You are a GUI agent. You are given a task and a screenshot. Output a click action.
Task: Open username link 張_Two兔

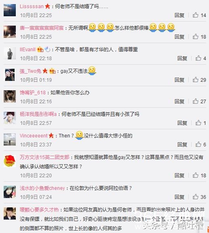[30, 71]
